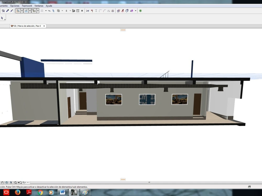The width and height of the screenshot is (262, 196).
Task: Open Adobe Reader from the taskbar
Action: pos(29,193)
